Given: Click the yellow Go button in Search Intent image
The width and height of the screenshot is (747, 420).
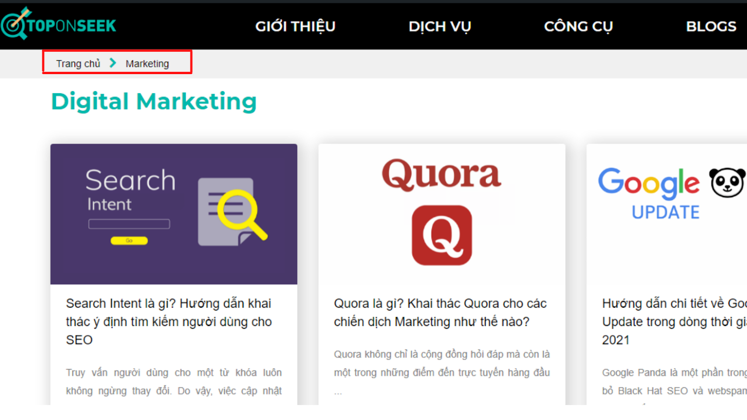Looking at the screenshot, I should pos(129,241).
